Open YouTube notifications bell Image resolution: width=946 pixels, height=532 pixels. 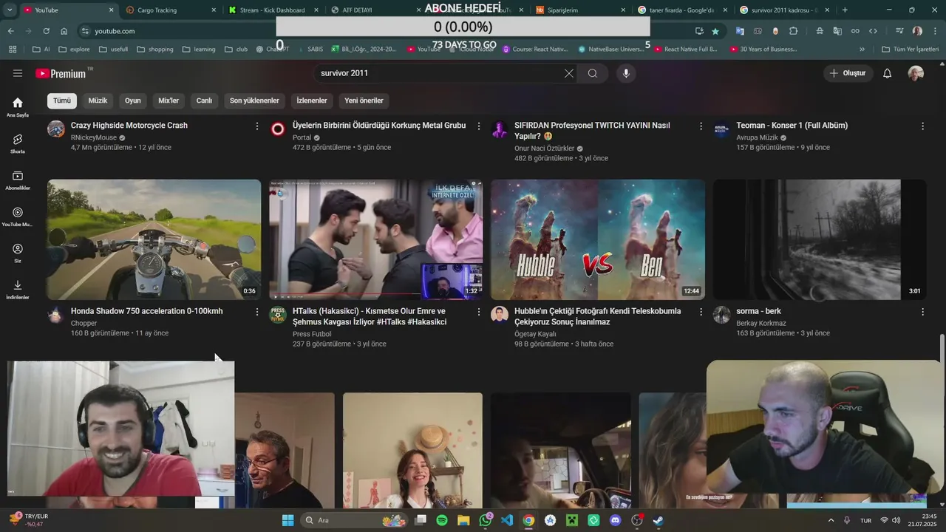point(888,73)
